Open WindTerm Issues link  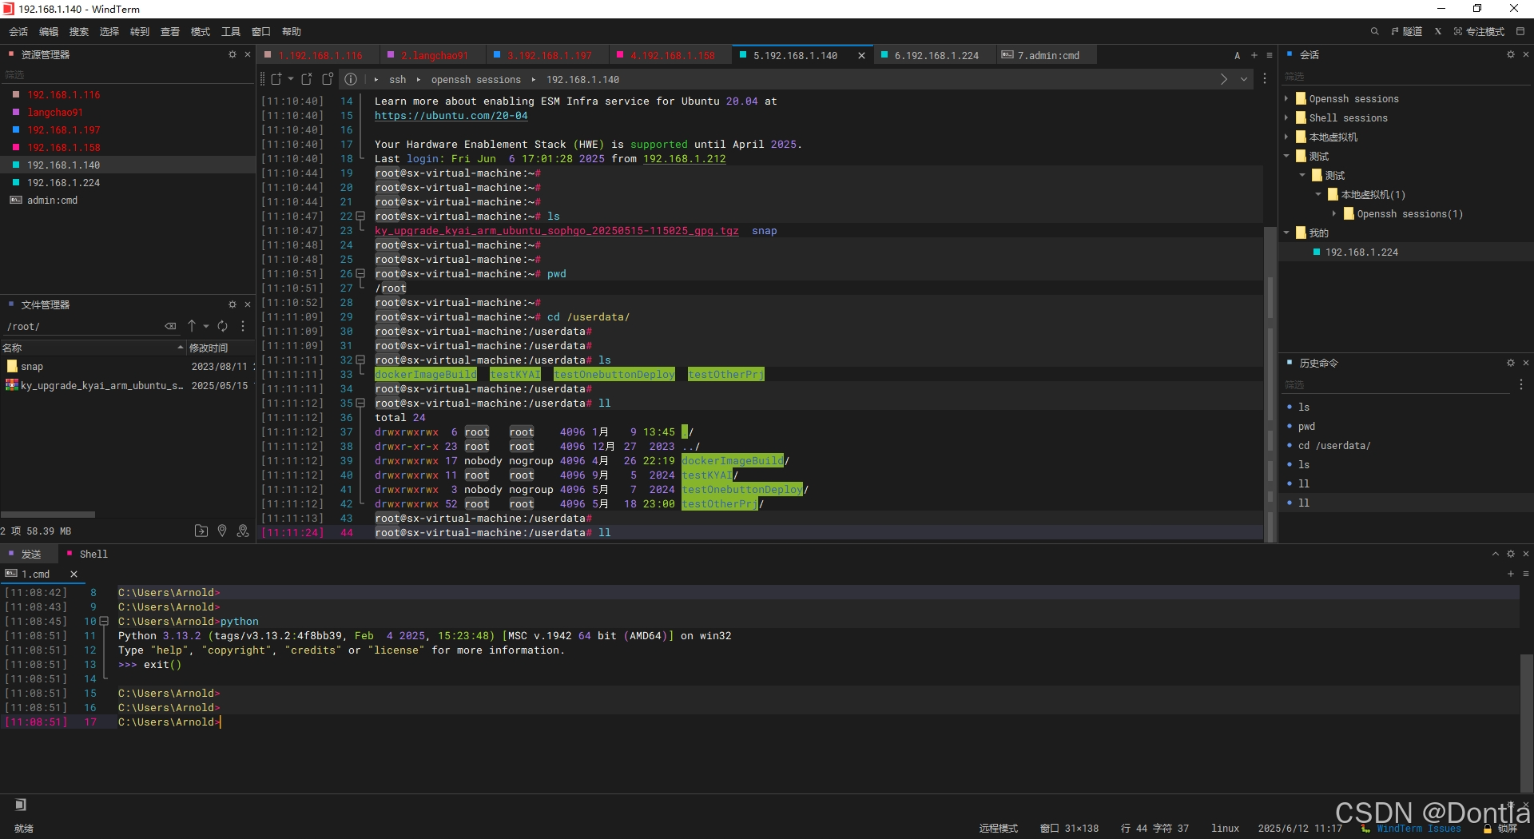point(1418,829)
